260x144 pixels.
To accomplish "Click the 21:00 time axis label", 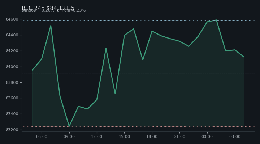I will pos(179,136).
